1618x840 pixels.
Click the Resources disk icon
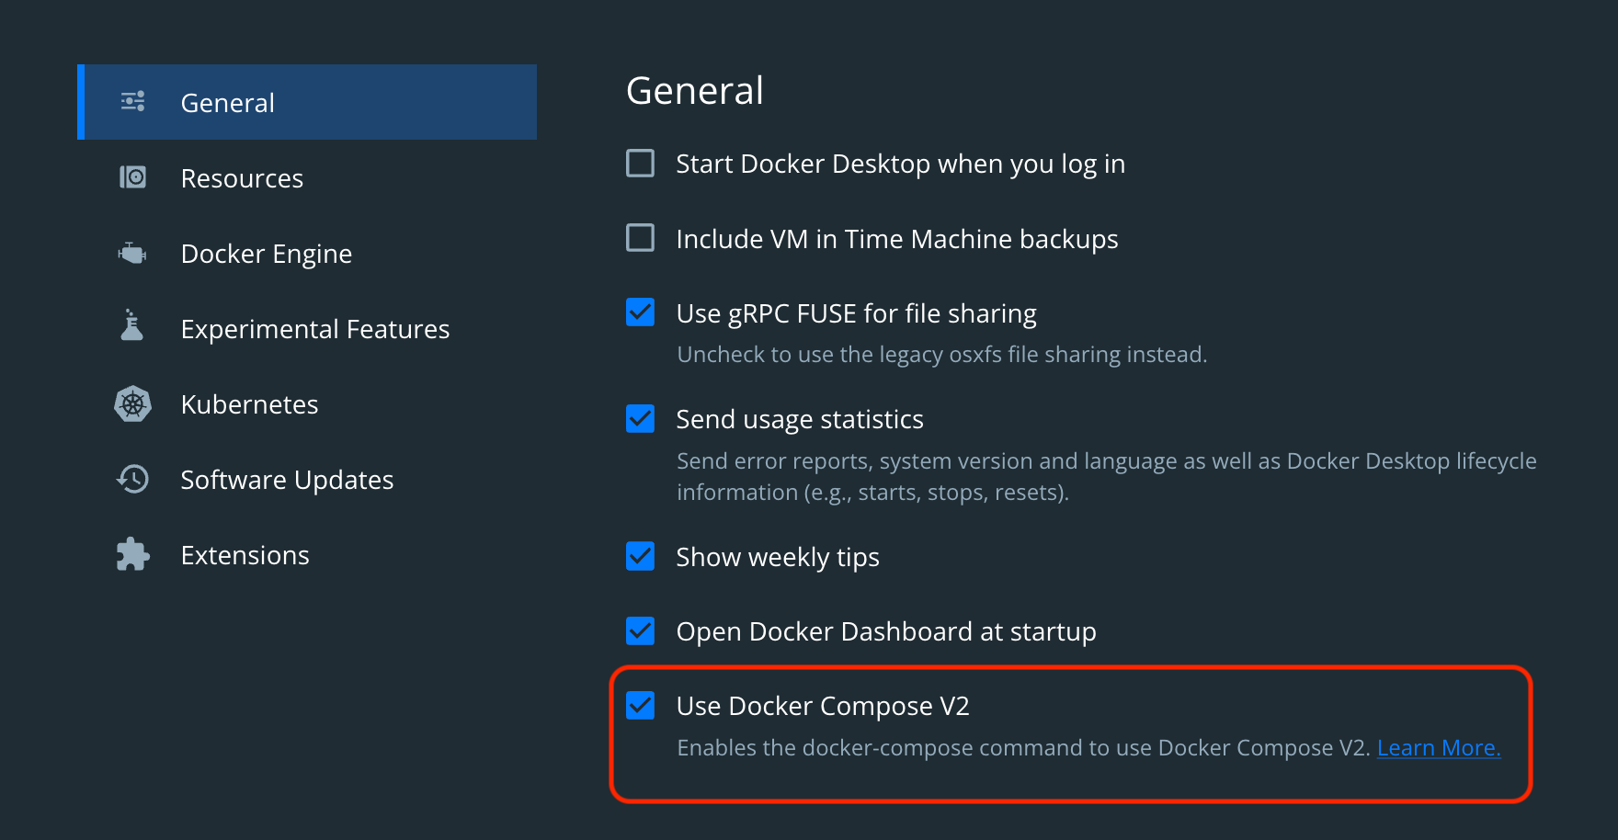133,176
